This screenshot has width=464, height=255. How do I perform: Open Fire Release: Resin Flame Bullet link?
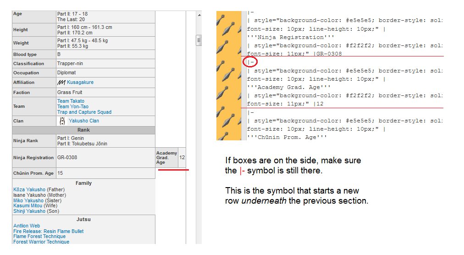[x=49, y=231]
